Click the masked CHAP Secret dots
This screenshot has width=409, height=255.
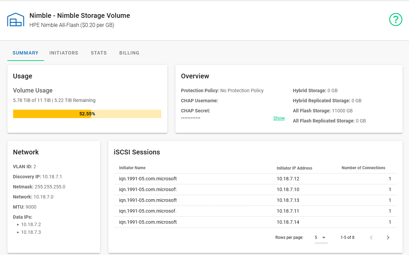tap(191, 118)
